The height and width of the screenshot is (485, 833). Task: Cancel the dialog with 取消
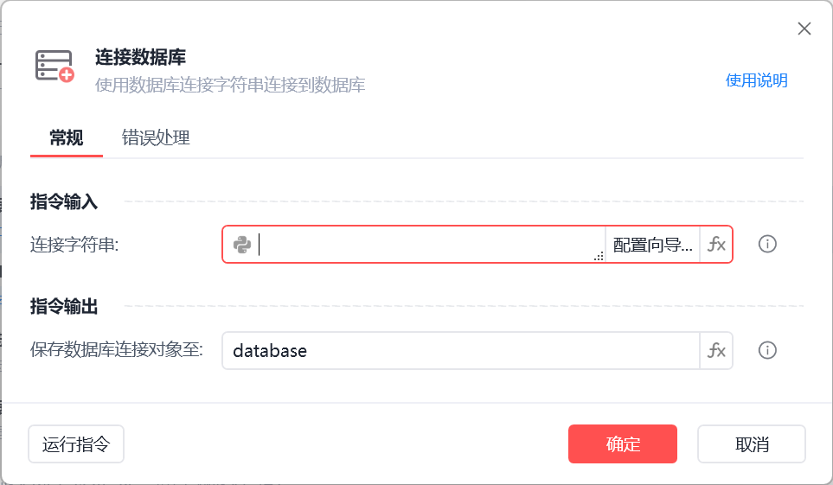tap(752, 444)
